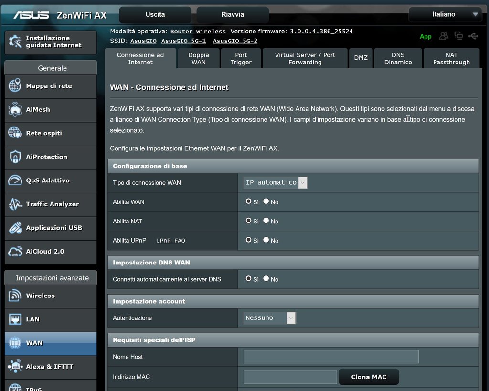Open the Mappa di rete globe icon
The image size is (489, 391).
(x=15, y=86)
